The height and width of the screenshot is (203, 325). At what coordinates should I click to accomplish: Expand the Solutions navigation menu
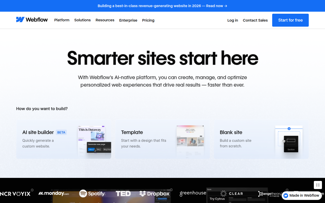point(82,20)
